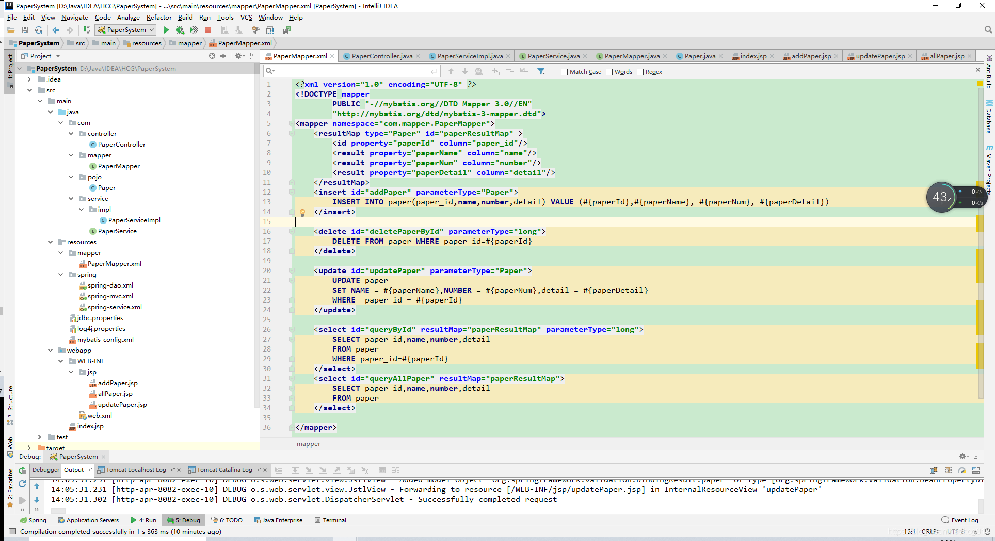
Task: Toggle the Database side tool window
Action: (x=989, y=117)
